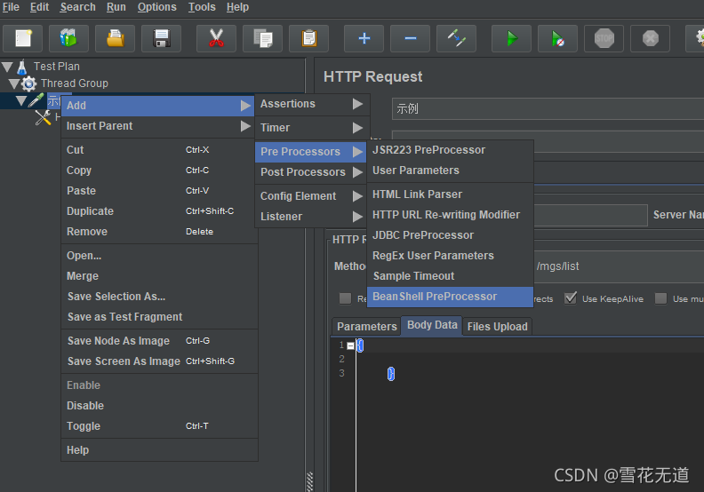Switch to the Body Data tab

pyautogui.click(x=432, y=325)
